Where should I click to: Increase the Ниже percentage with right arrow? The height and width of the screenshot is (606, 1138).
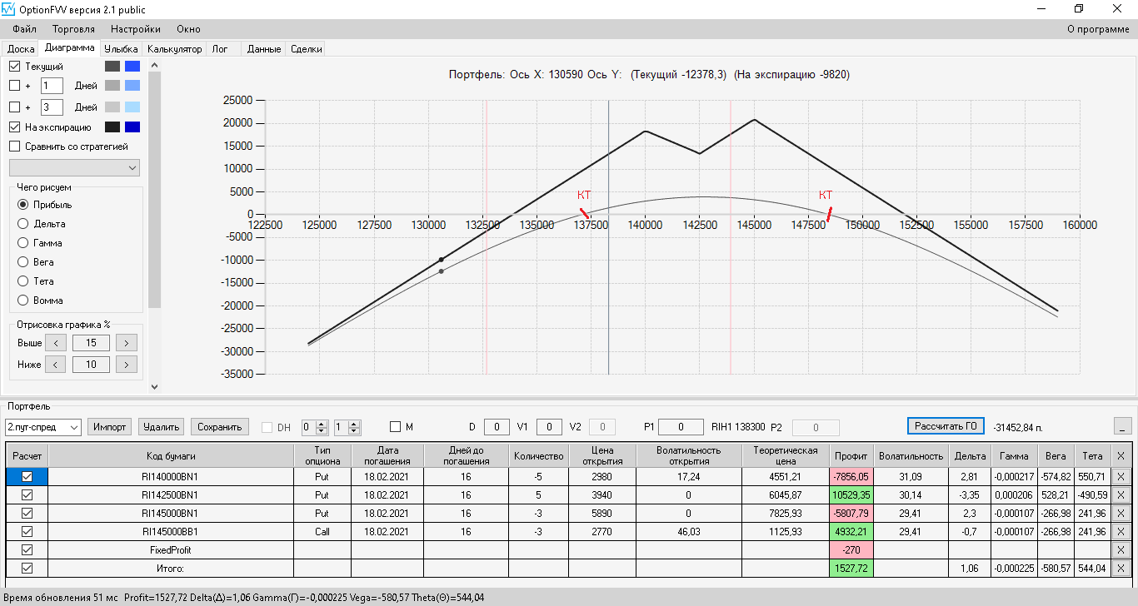[x=127, y=365]
